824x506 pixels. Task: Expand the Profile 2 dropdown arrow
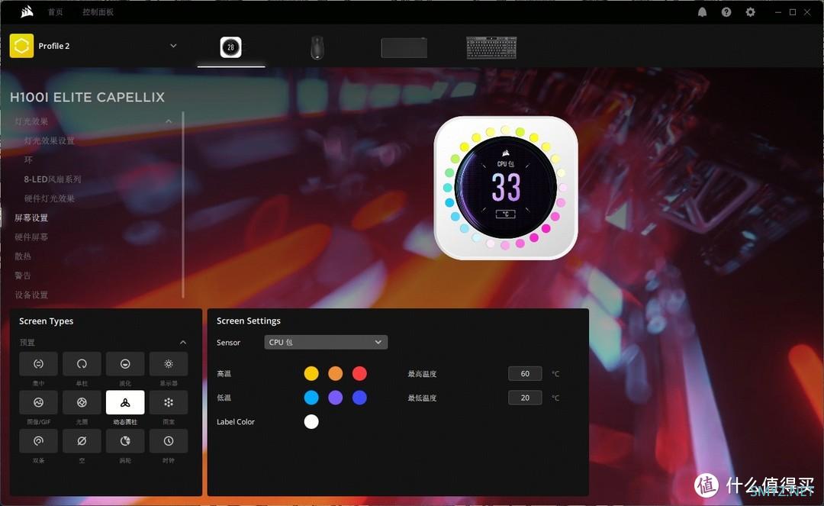coord(173,46)
